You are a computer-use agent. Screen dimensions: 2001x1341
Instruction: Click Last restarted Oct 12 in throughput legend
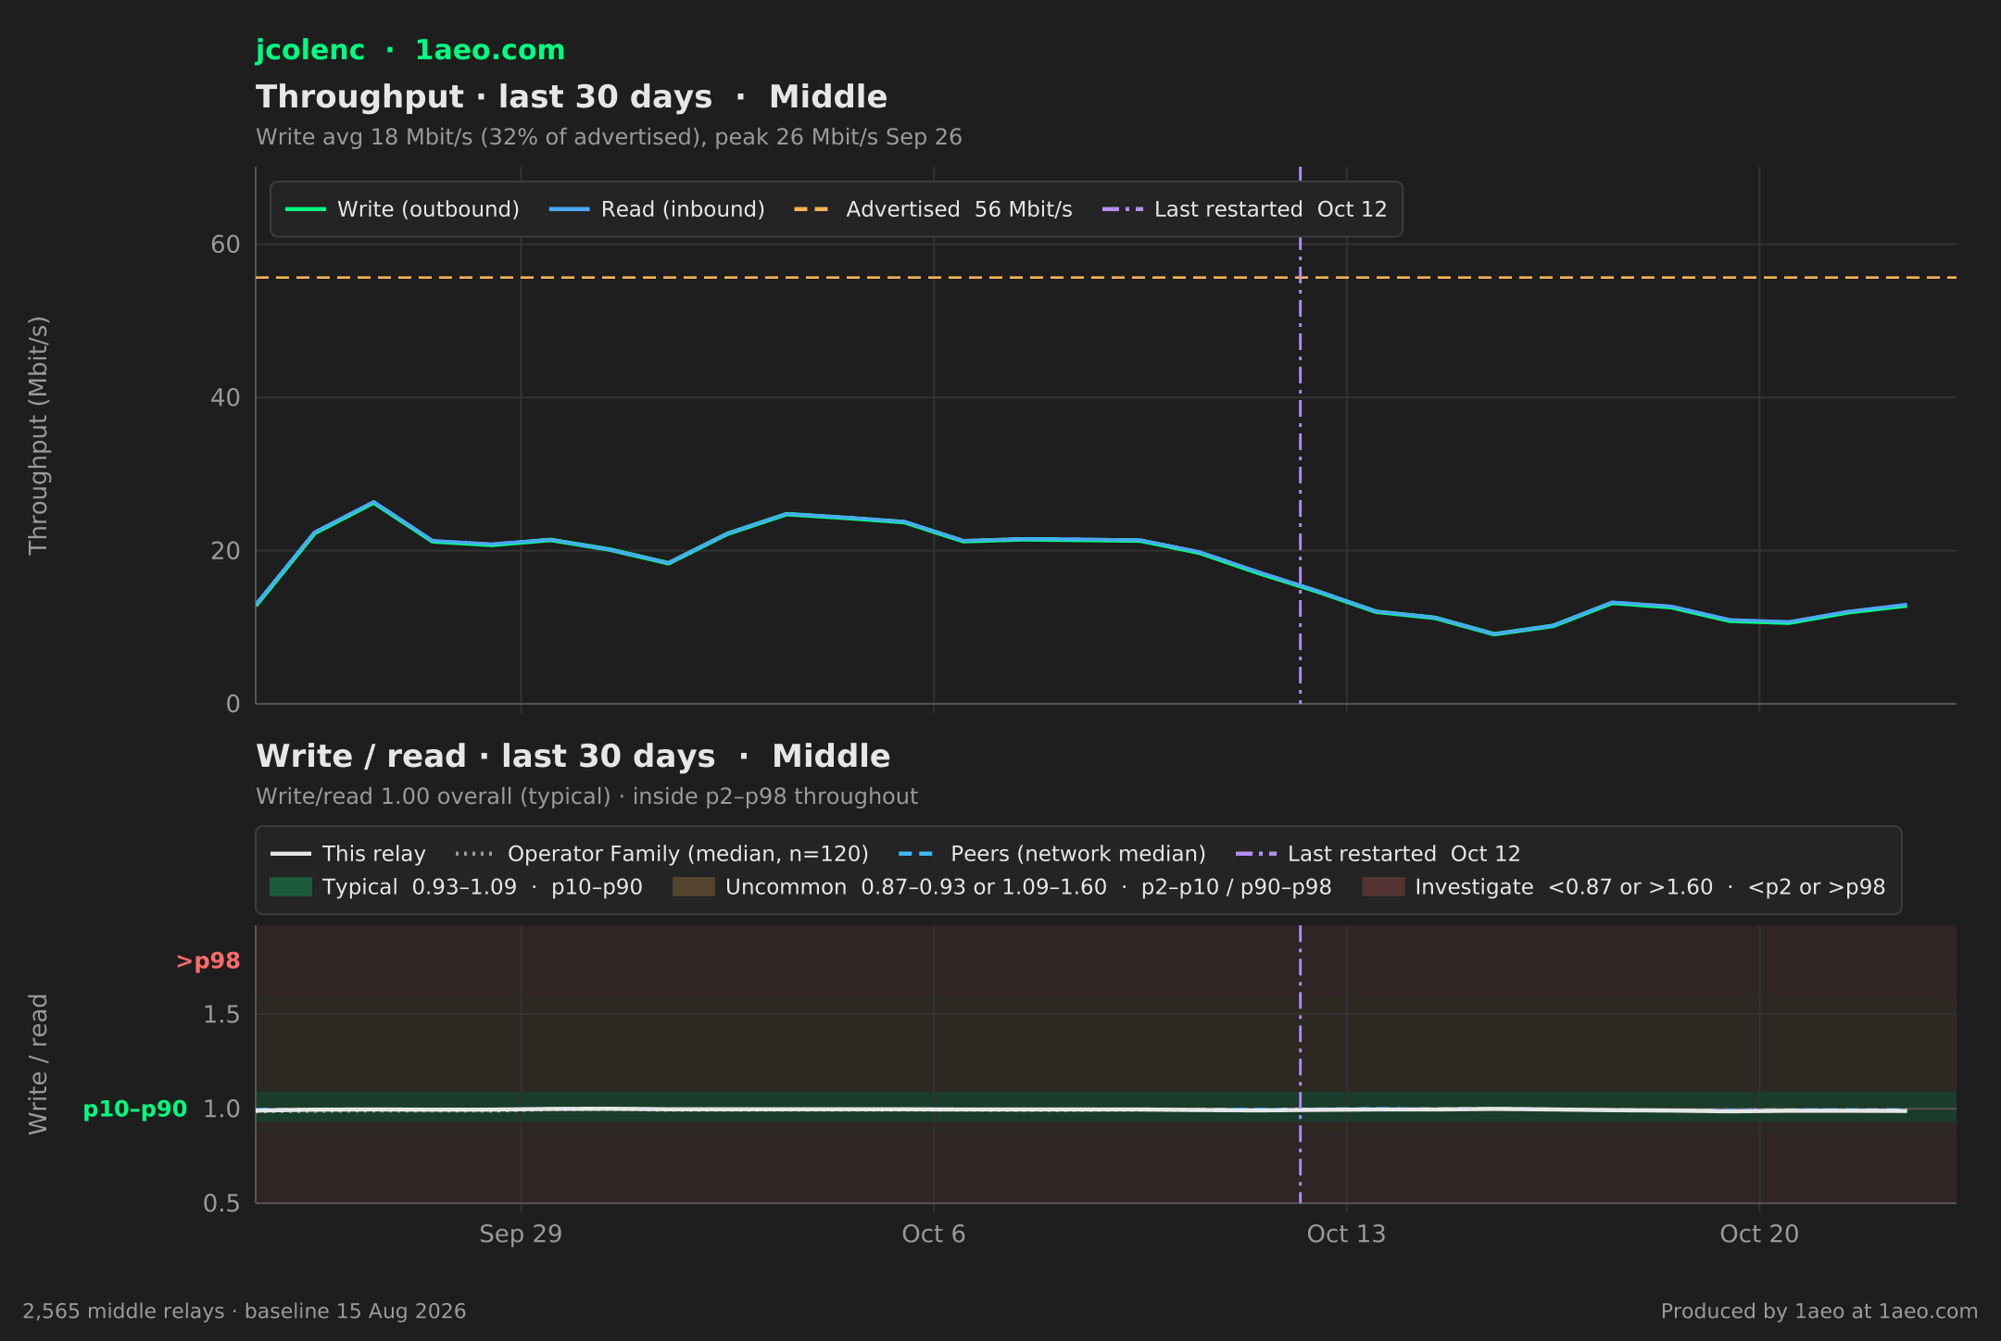[x=1244, y=209]
